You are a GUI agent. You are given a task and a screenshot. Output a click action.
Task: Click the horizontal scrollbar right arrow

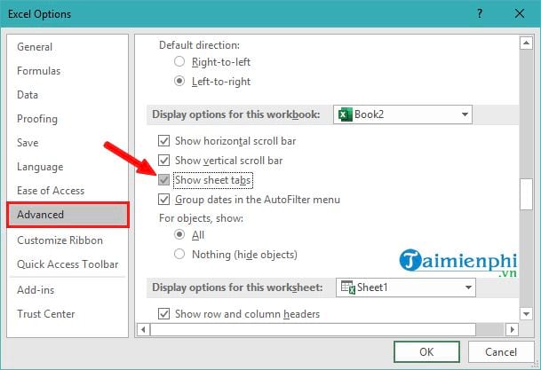tap(513, 330)
